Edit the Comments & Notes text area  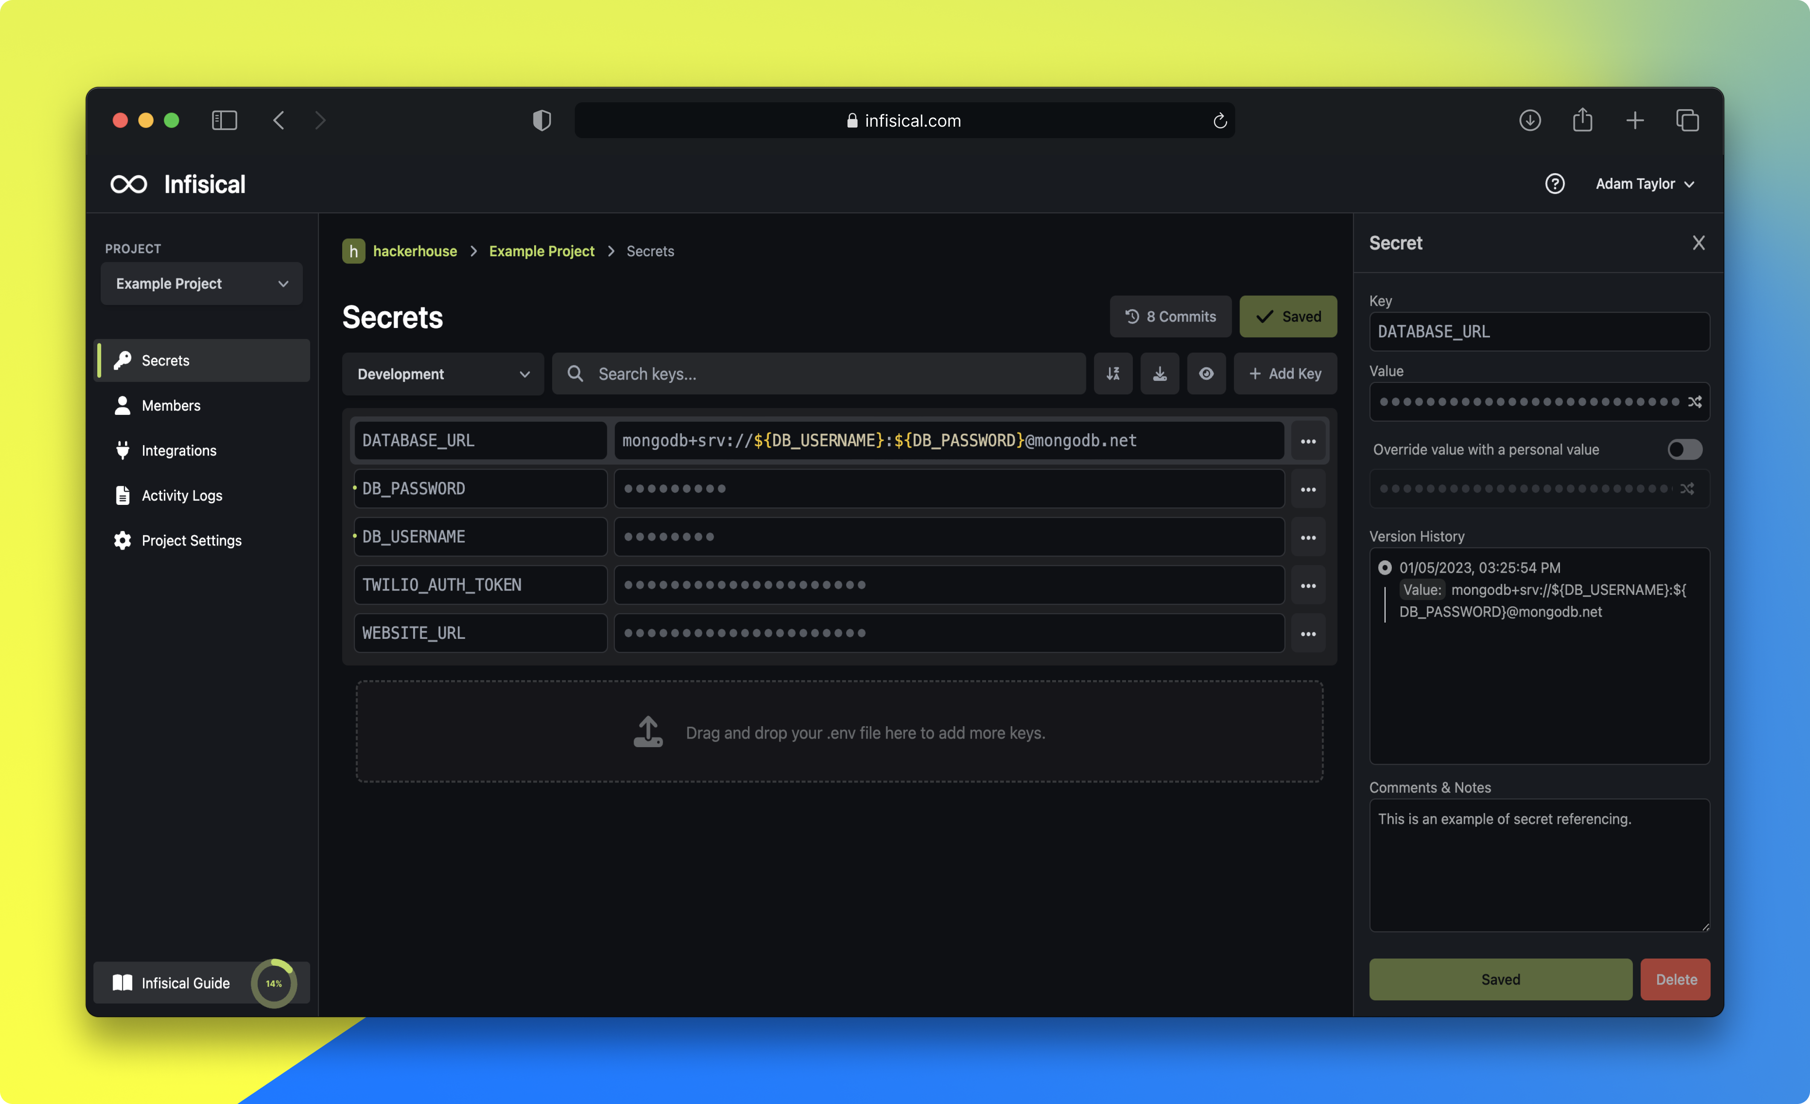[x=1539, y=866]
